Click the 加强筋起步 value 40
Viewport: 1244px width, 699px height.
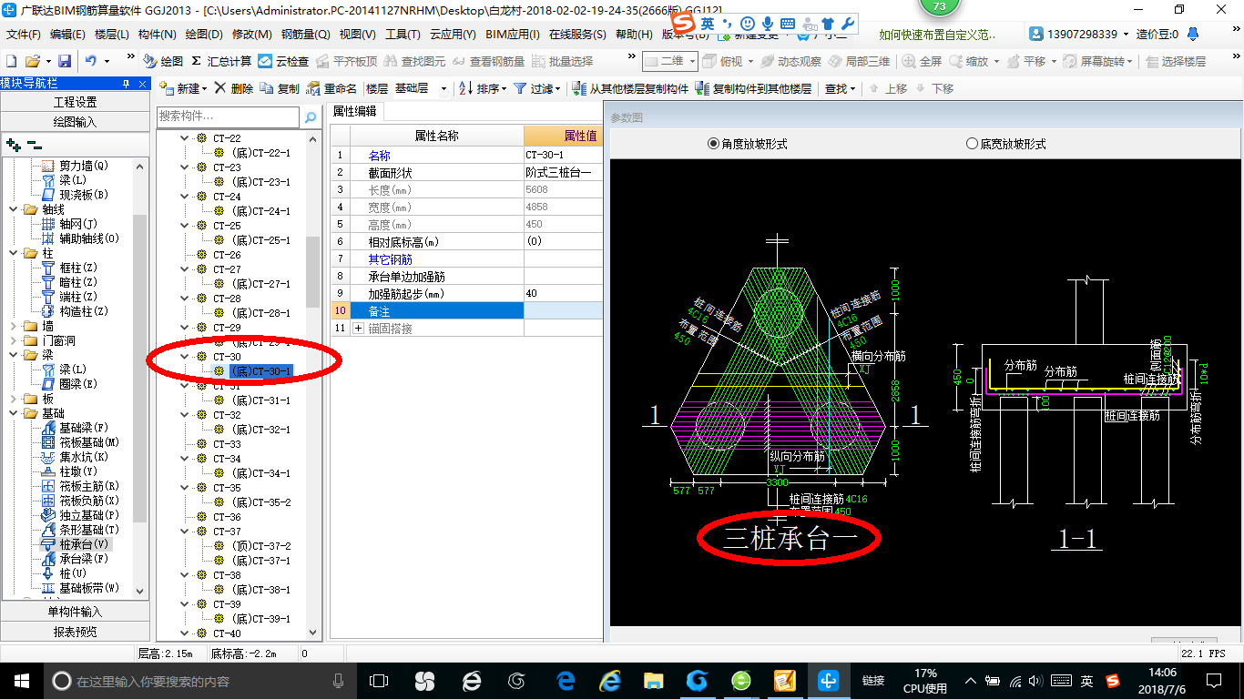(x=563, y=293)
